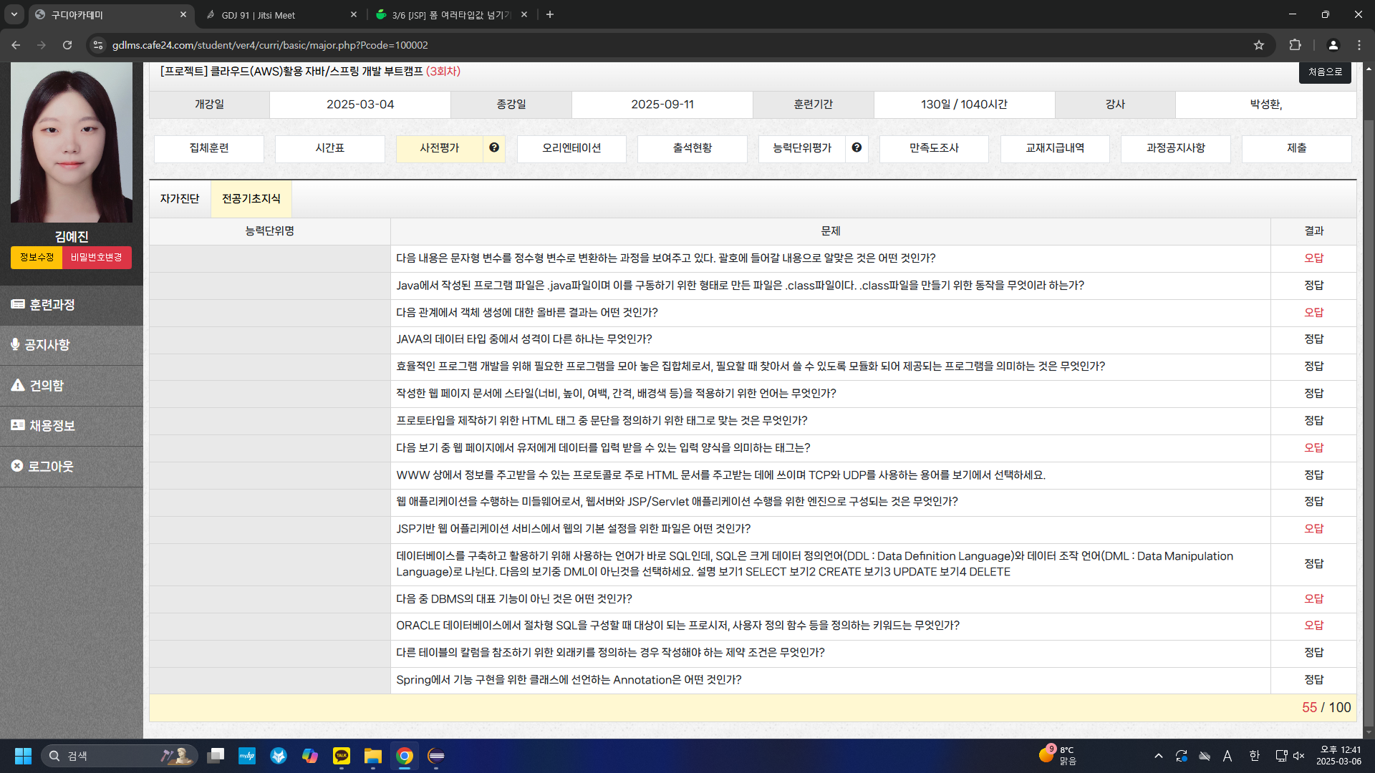Image resolution: width=1375 pixels, height=773 pixels.
Task: Click the help icon next to 사전평가
Action: [494, 148]
